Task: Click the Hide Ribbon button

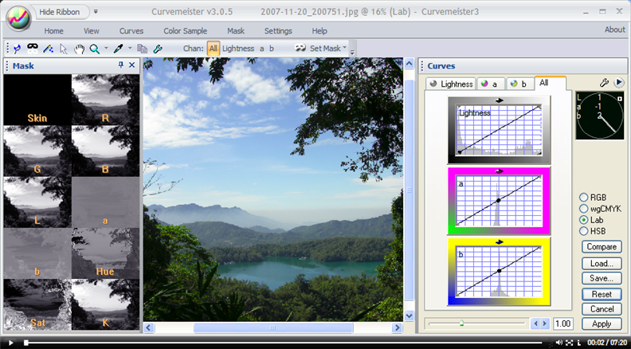Action: [60, 12]
